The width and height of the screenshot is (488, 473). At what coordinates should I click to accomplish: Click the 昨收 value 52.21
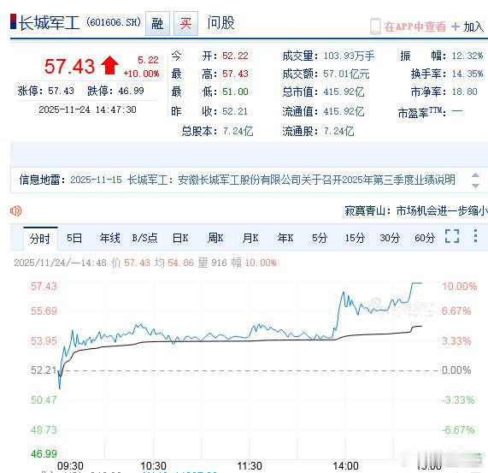(235, 111)
